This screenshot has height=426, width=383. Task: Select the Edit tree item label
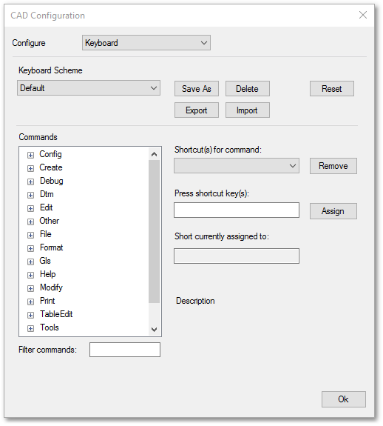pos(46,207)
